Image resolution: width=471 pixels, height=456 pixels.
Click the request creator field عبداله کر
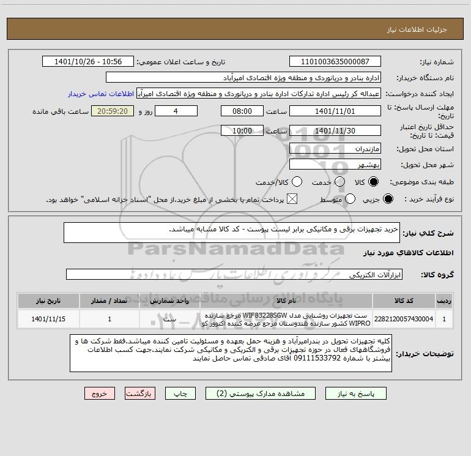[x=259, y=94]
